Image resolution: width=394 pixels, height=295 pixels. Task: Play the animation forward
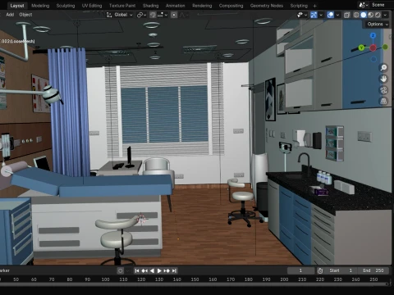tap(159, 270)
